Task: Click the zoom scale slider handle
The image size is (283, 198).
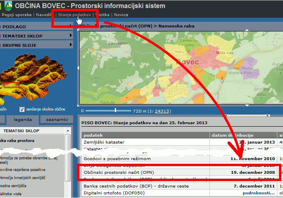Action: coord(116,110)
